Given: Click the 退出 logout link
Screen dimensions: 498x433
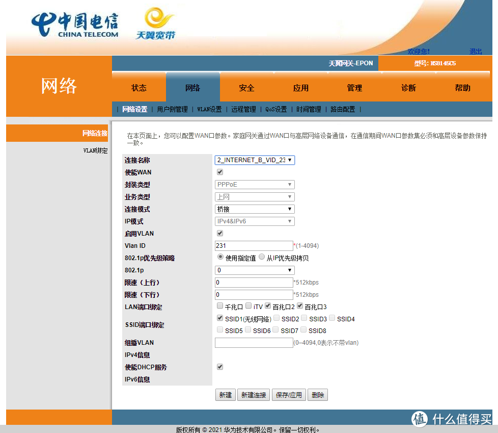Looking at the screenshot, I should [475, 52].
